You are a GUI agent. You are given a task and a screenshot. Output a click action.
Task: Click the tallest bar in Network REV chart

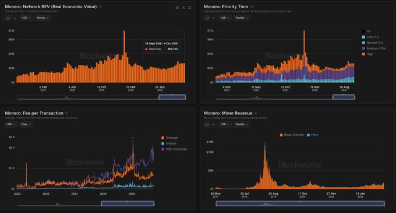124,57
